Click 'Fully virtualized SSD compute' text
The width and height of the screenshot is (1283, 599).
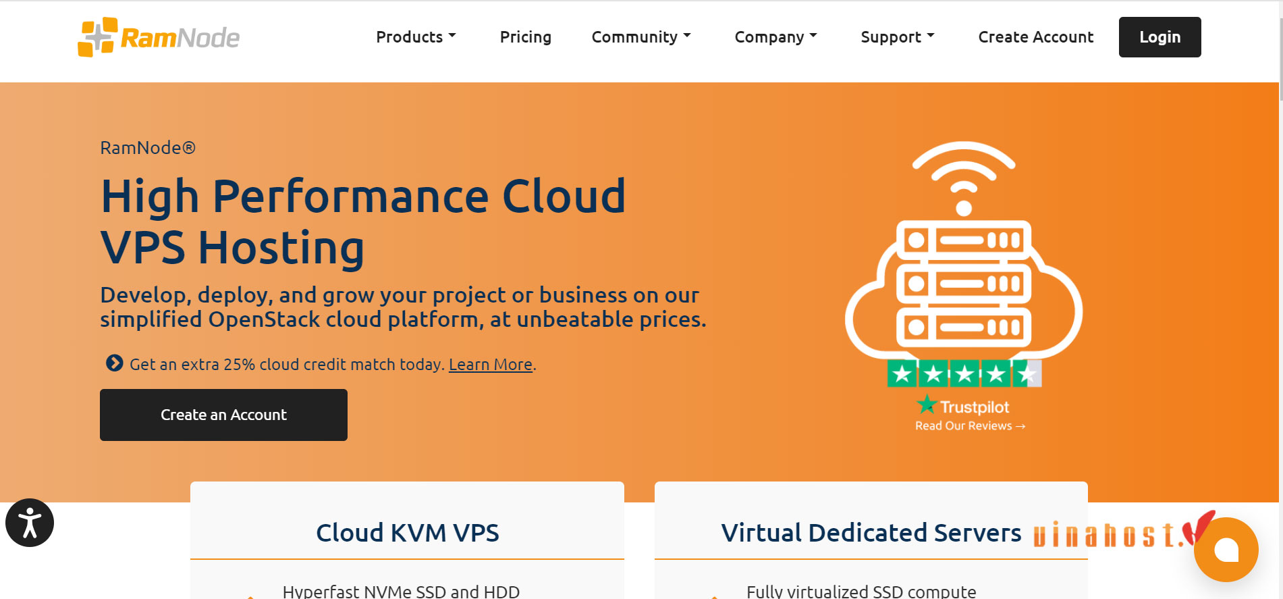pos(861,591)
